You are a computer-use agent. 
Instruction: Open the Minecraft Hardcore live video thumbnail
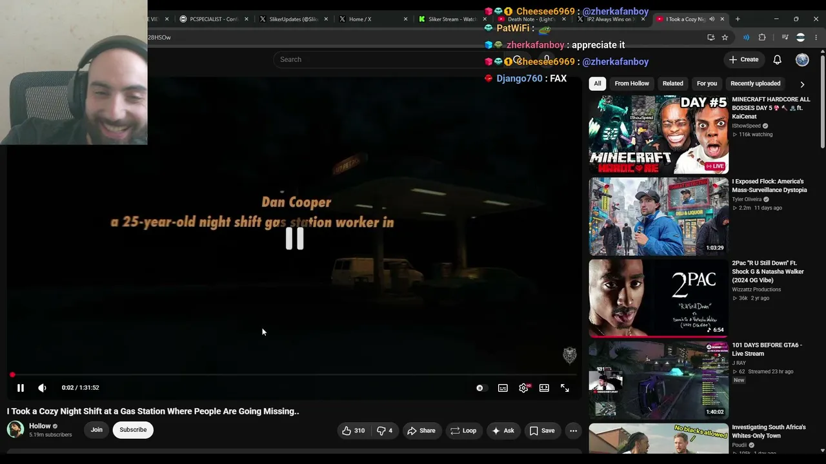pos(658,135)
